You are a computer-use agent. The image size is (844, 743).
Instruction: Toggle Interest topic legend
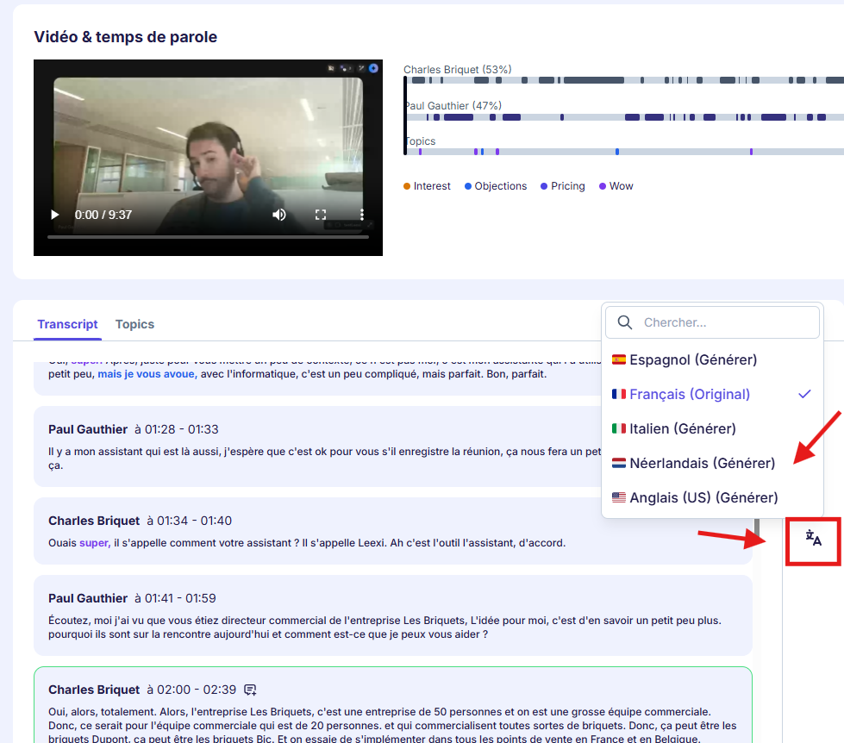pyautogui.click(x=427, y=186)
